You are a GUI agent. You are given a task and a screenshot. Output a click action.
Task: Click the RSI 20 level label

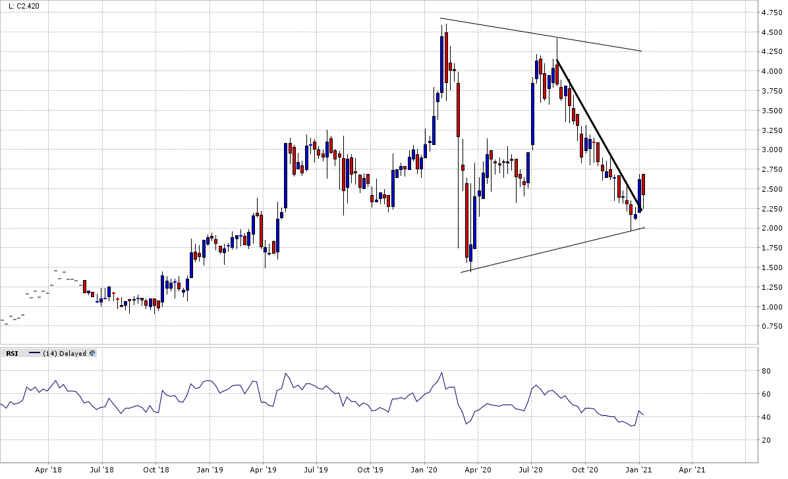tap(766, 440)
